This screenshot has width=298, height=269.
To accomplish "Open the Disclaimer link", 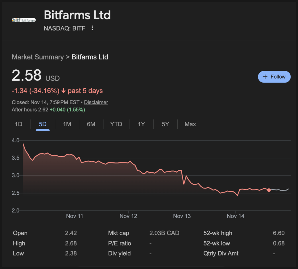I will (96, 102).
